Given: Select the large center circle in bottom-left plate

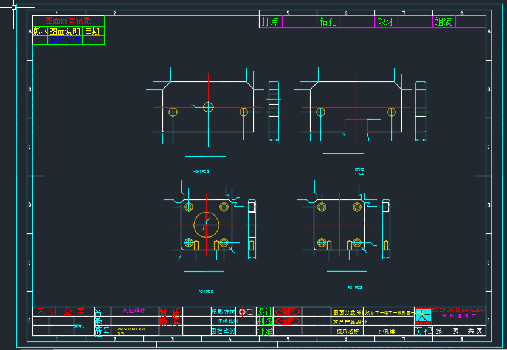Looking at the screenshot, I should click(206, 225).
